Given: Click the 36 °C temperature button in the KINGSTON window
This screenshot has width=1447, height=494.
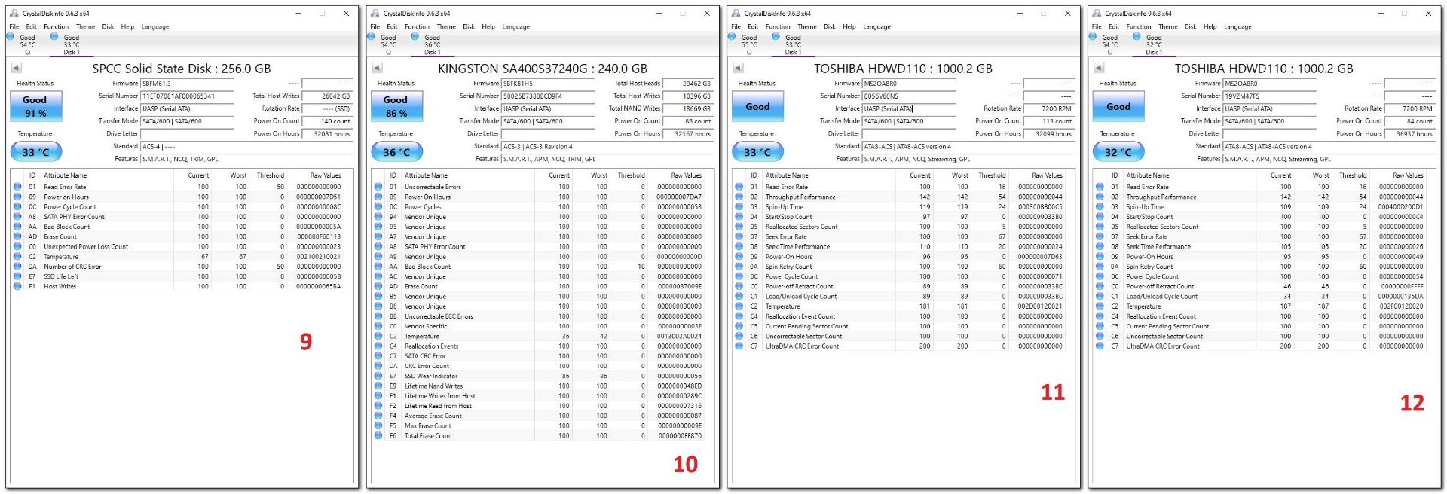Looking at the screenshot, I should 396,151.
